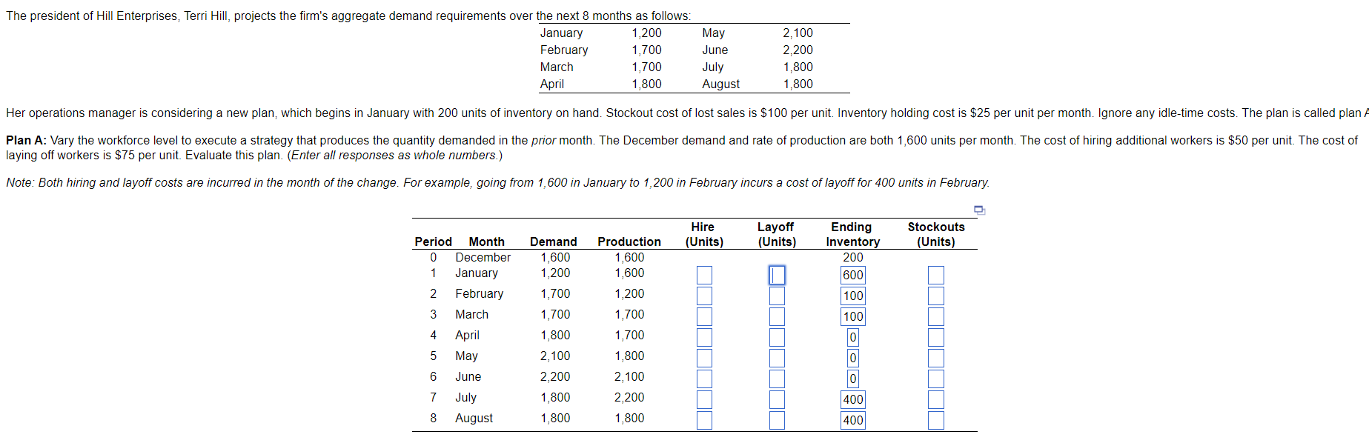Select July Layoff units input box

click(777, 400)
